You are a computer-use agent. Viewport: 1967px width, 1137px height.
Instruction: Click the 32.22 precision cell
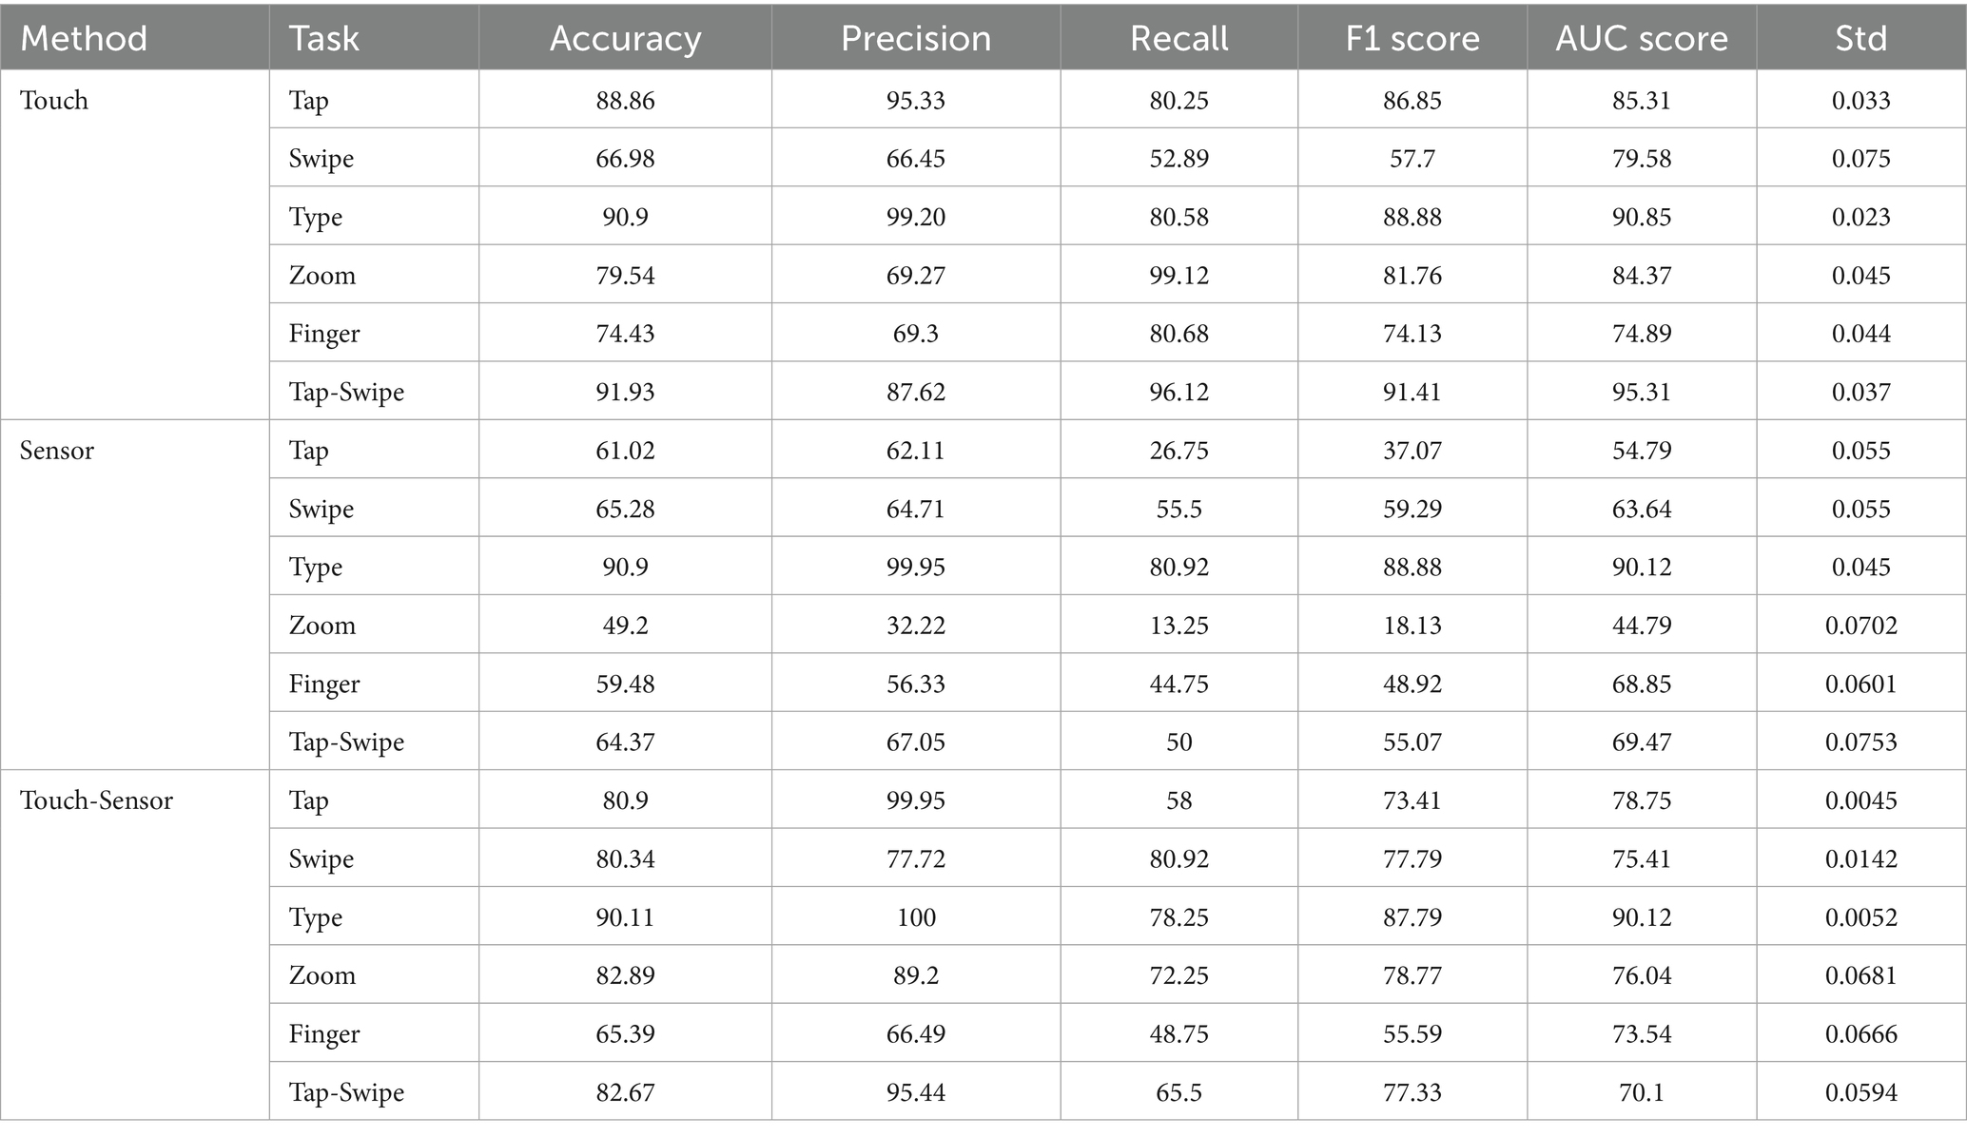point(916,625)
